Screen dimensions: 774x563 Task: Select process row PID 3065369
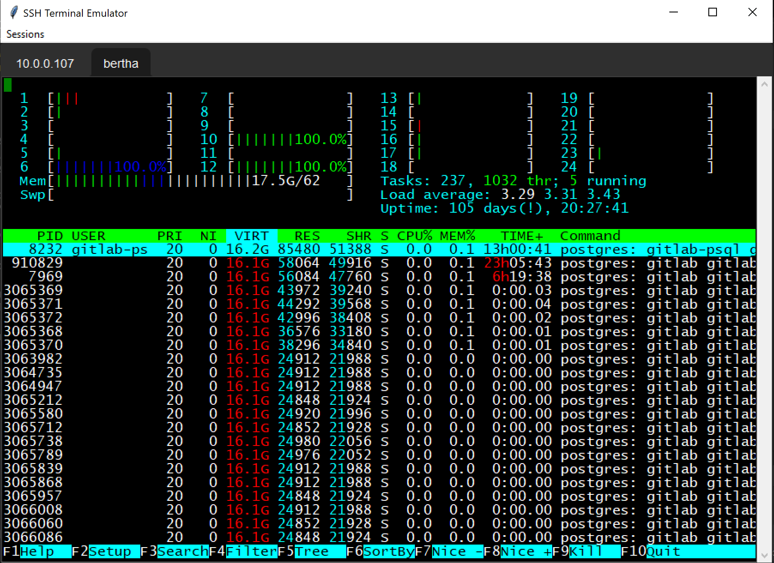(379, 291)
